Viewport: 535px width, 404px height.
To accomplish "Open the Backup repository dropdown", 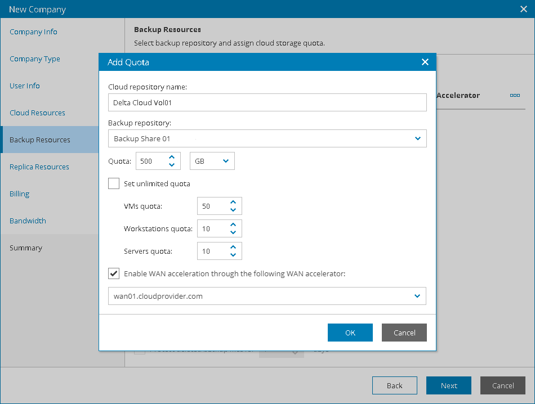I will click(417, 138).
